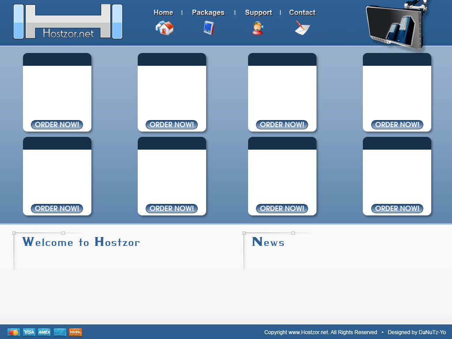Screen dimensions: 452x339
Task: Click the building monitor image in header
Action: [x=396, y=26]
